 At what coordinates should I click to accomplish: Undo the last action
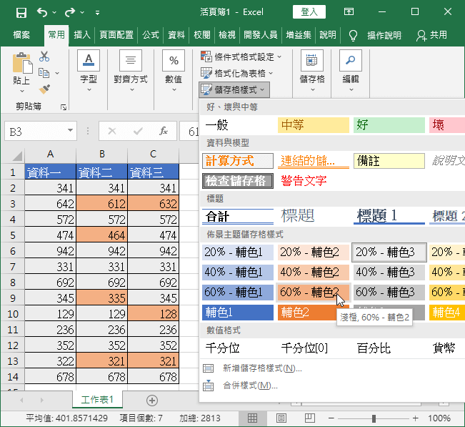pos(42,12)
